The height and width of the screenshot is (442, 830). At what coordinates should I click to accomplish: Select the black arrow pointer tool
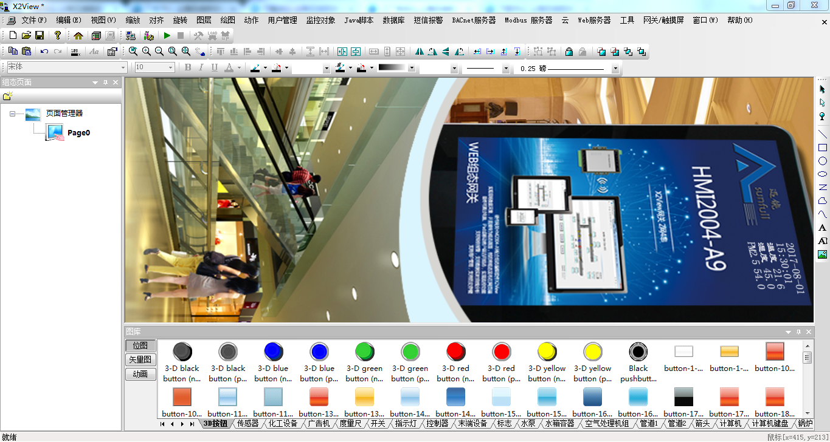click(x=823, y=89)
